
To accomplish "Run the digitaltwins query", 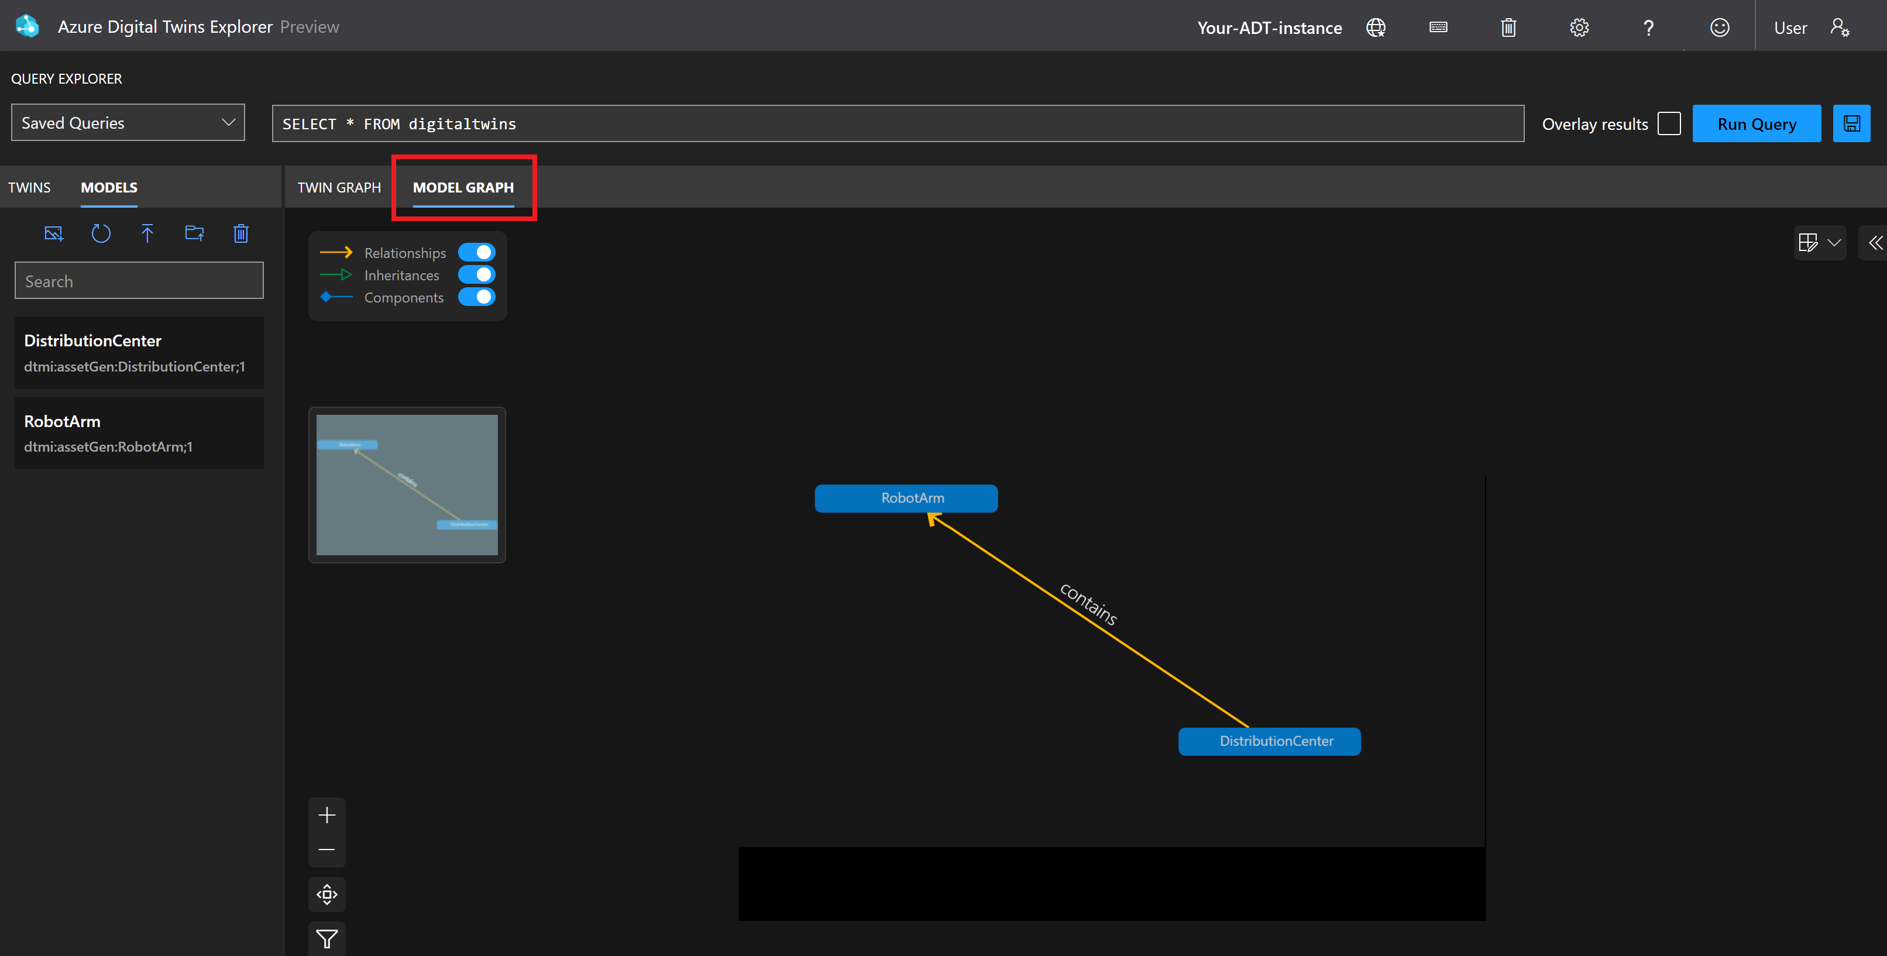I will pyautogui.click(x=1757, y=123).
